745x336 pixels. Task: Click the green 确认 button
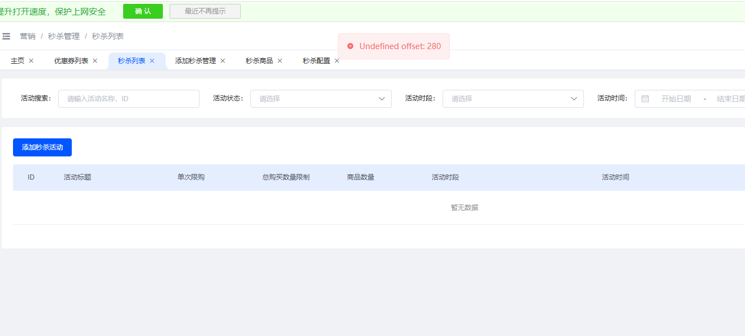click(x=143, y=11)
